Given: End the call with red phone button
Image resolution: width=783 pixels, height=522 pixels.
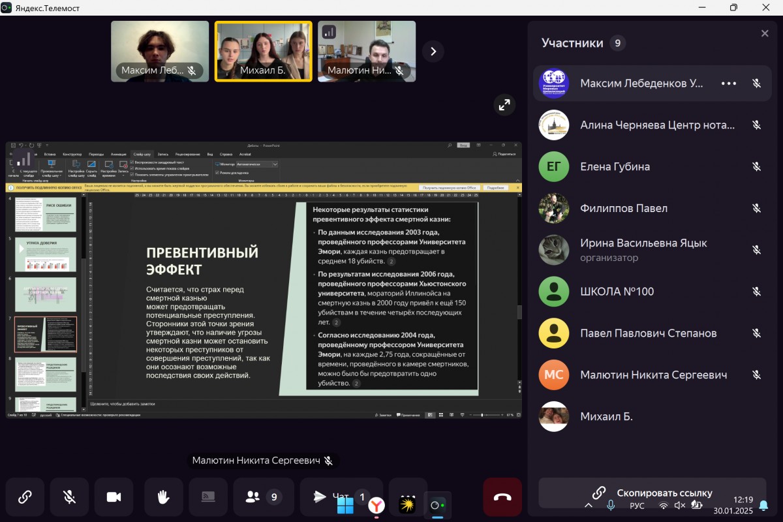Looking at the screenshot, I should pyautogui.click(x=502, y=497).
